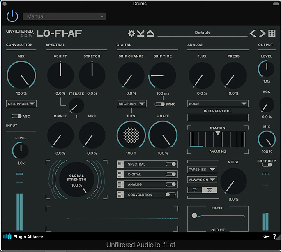
Task: Disable the Digital section switch
Action: pos(170,174)
